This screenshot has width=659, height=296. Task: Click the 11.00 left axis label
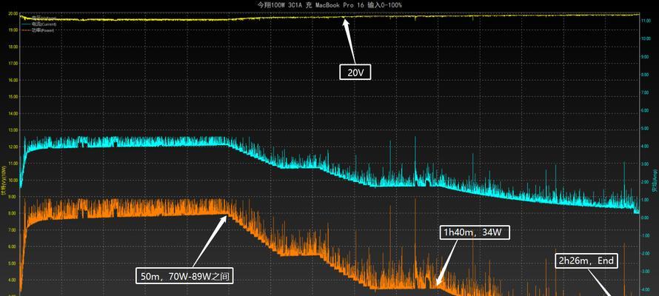click(x=13, y=164)
